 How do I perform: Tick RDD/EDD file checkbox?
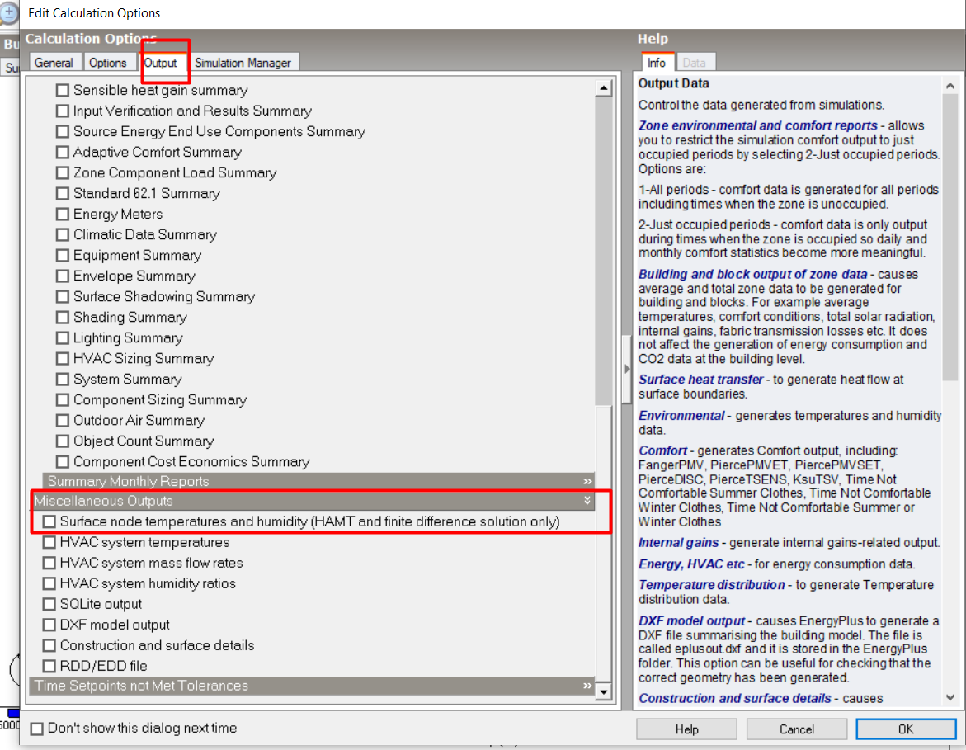coord(49,666)
